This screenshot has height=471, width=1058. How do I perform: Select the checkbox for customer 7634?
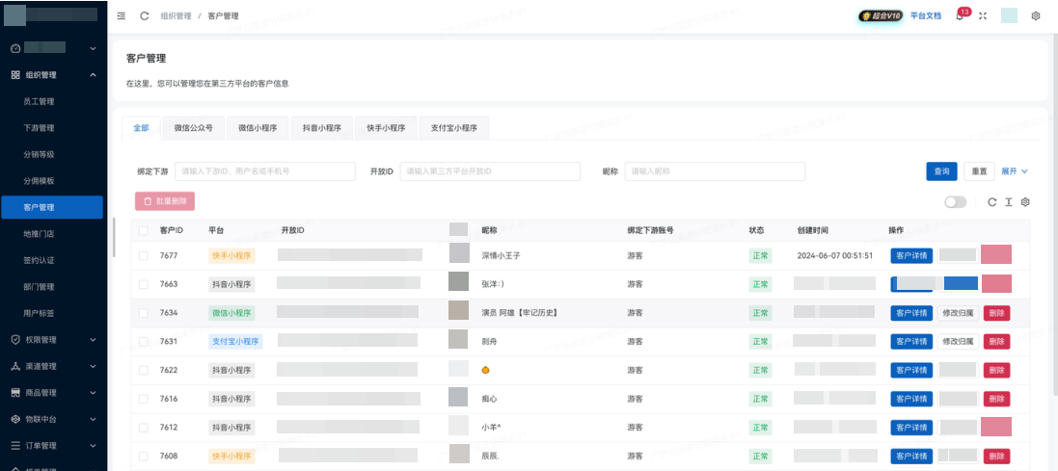coord(143,313)
